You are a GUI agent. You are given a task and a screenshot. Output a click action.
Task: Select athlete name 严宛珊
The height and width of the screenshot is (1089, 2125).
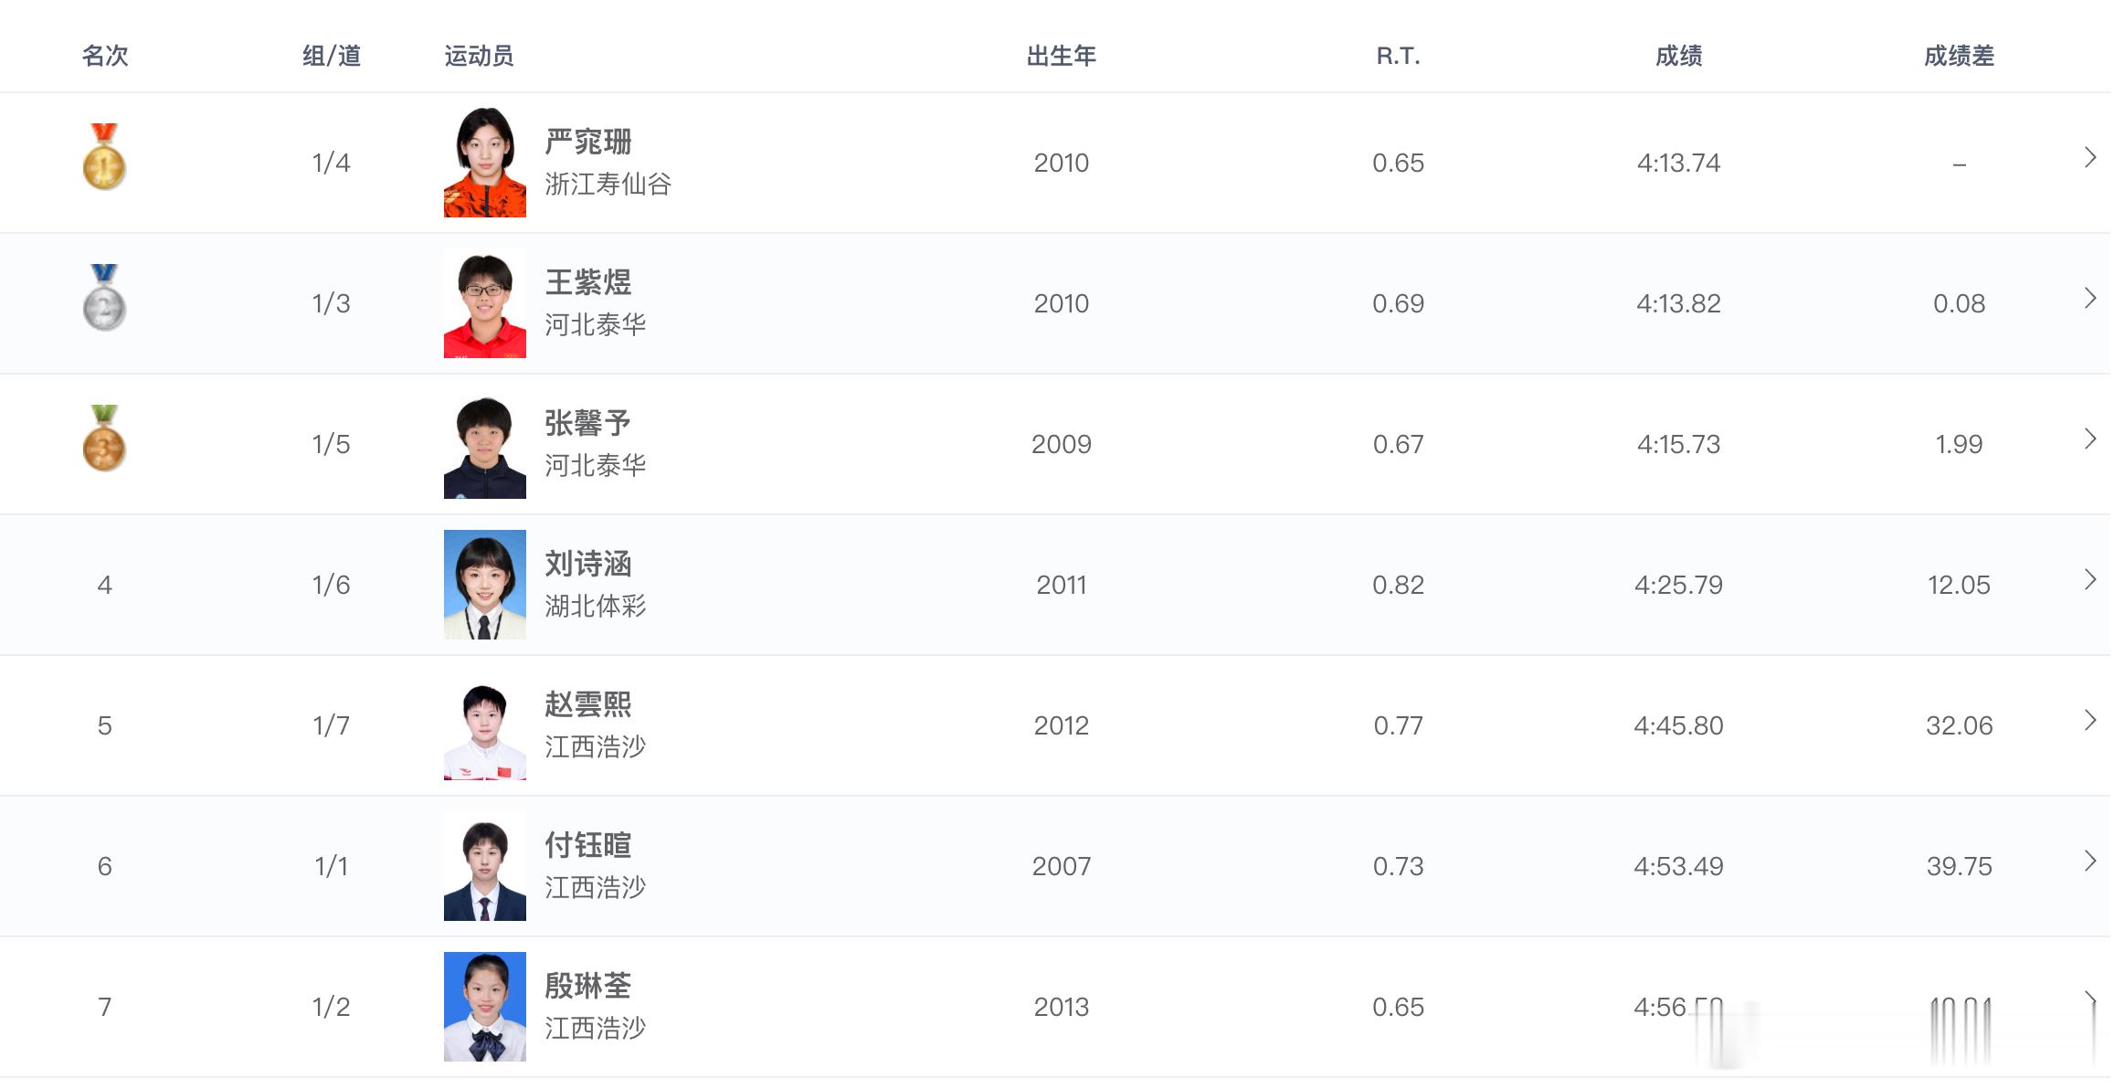[x=588, y=142]
